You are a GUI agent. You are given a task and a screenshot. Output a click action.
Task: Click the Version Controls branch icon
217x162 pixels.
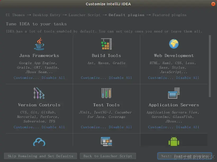pos(39,93)
